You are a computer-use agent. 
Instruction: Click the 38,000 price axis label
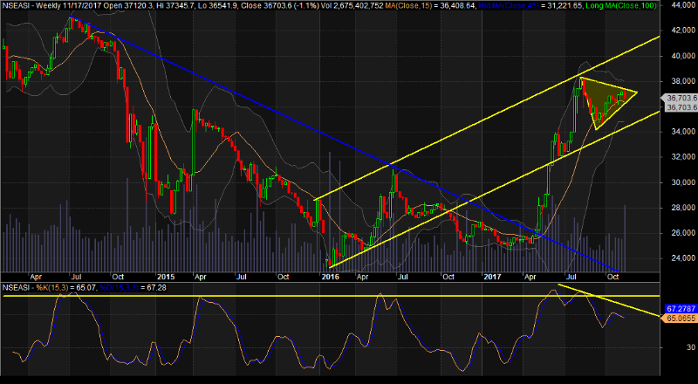pyautogui.click(x=682, y=81)
